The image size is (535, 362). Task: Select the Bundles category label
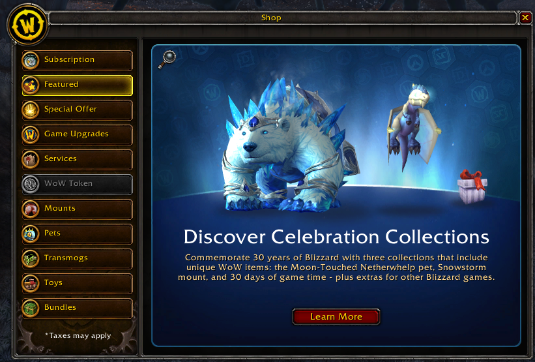pos(60,307)
